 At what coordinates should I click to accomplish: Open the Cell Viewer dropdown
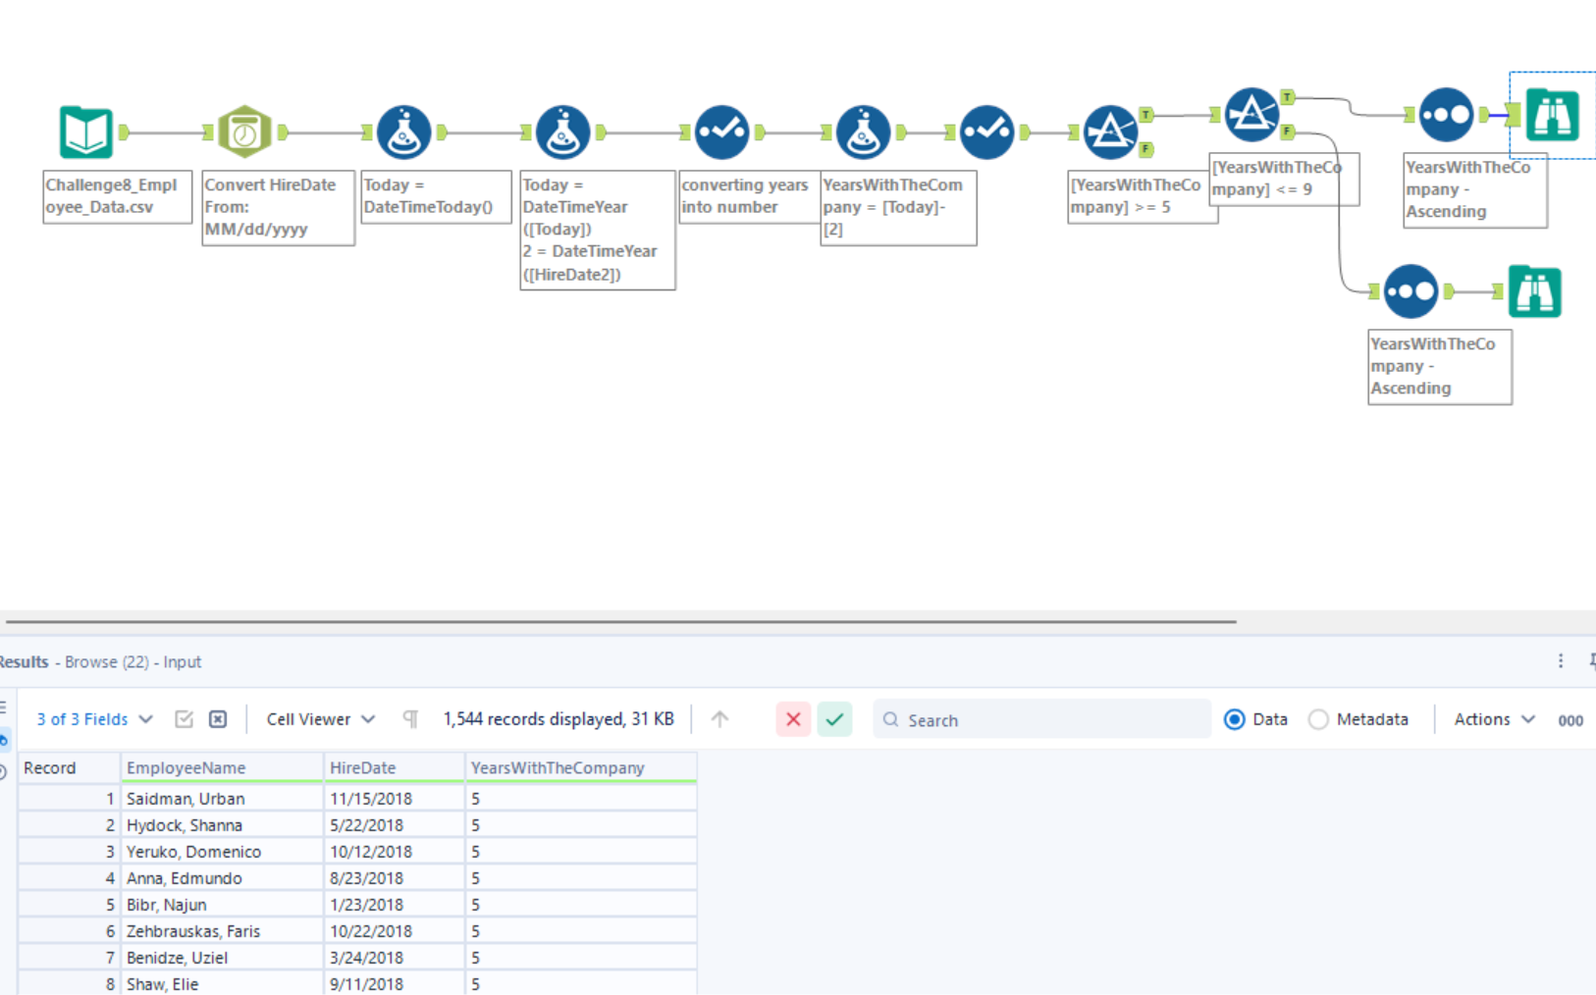[320, 719]
